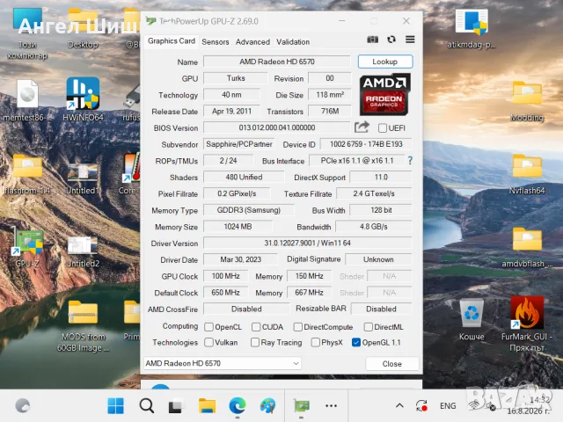
Task: Show taskbar overflow three dots
Action: tap(331, 406)
